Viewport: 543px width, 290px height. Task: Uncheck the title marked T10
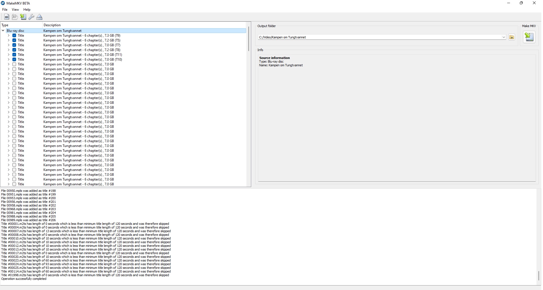click(14, 60)
